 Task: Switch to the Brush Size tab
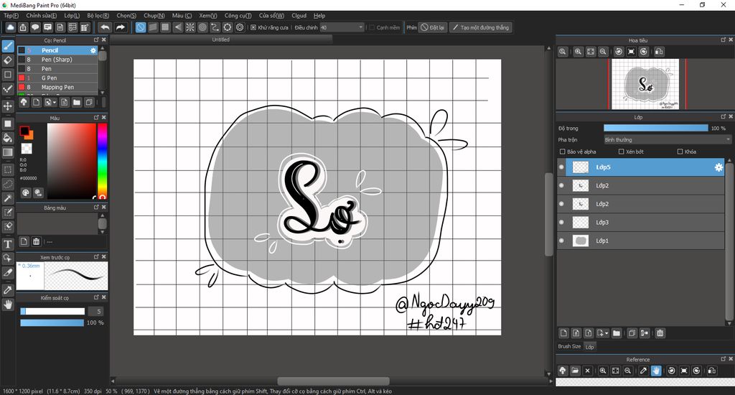569,346
